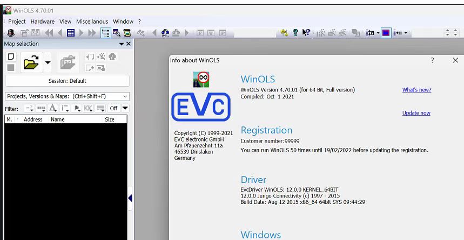The image size is (464, 240).
Task: Click the Customer number:99999 text
Action: pyautogui.click(x=270, y=141)
